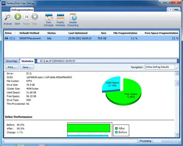Click the NTFS file system value
This screenshot has width=183, height=146.
tap(29, 81)
